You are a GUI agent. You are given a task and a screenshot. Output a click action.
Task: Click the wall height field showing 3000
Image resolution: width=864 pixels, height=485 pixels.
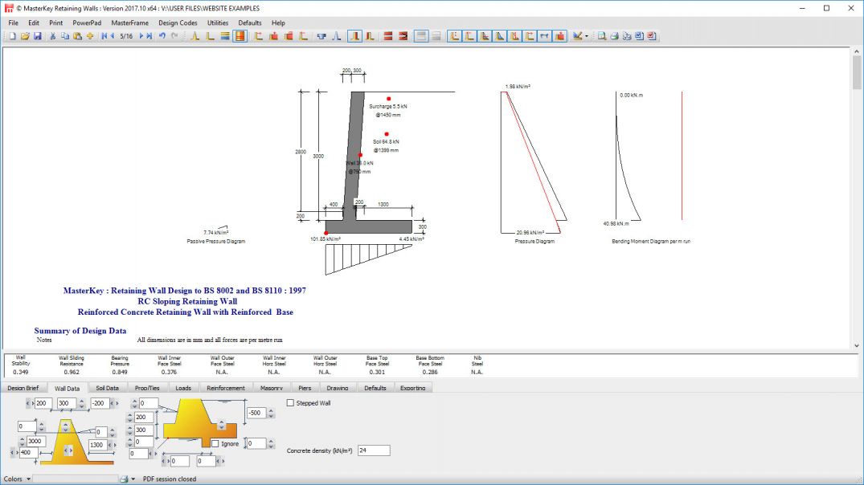pos(36,441)
